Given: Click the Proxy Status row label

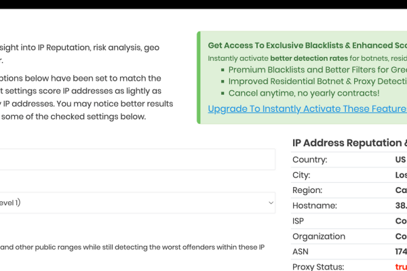Looking at the screenshot, I should 318,267.
